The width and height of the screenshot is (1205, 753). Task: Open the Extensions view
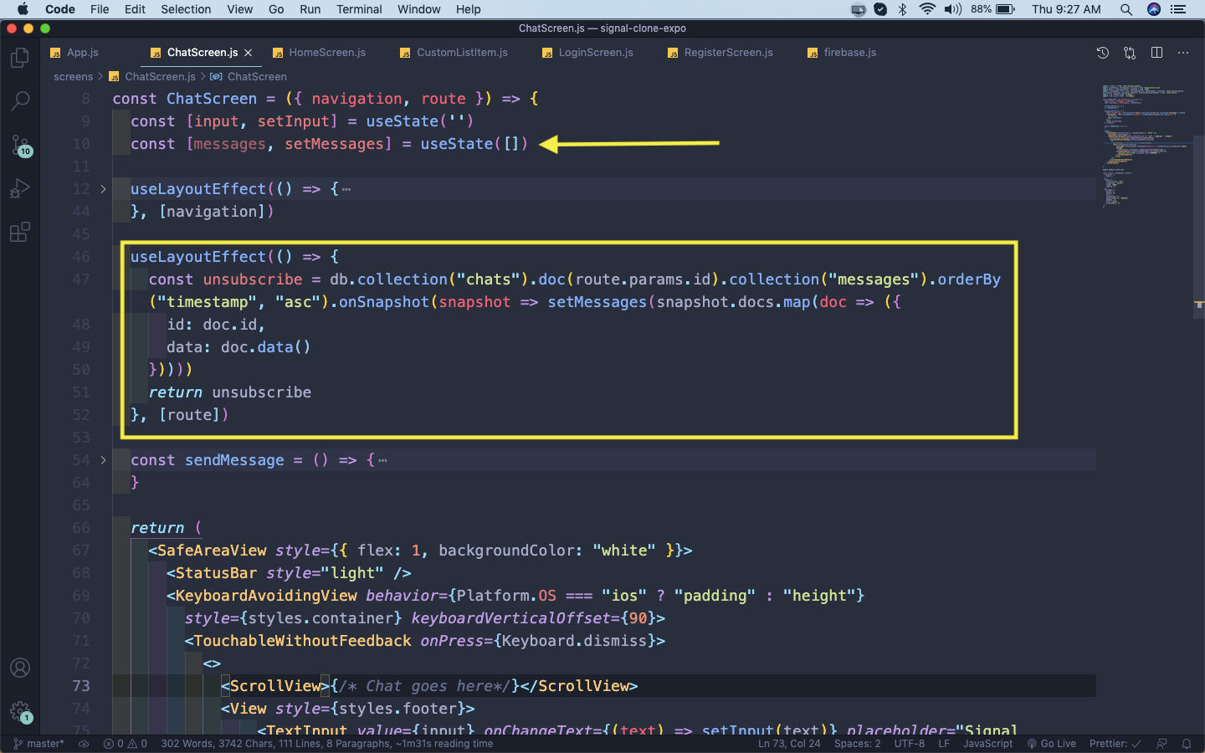coord(19,232)
